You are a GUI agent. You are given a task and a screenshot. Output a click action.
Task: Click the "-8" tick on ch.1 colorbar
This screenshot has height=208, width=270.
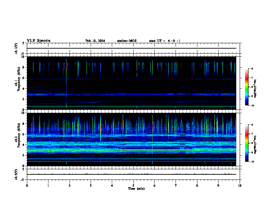252,87
